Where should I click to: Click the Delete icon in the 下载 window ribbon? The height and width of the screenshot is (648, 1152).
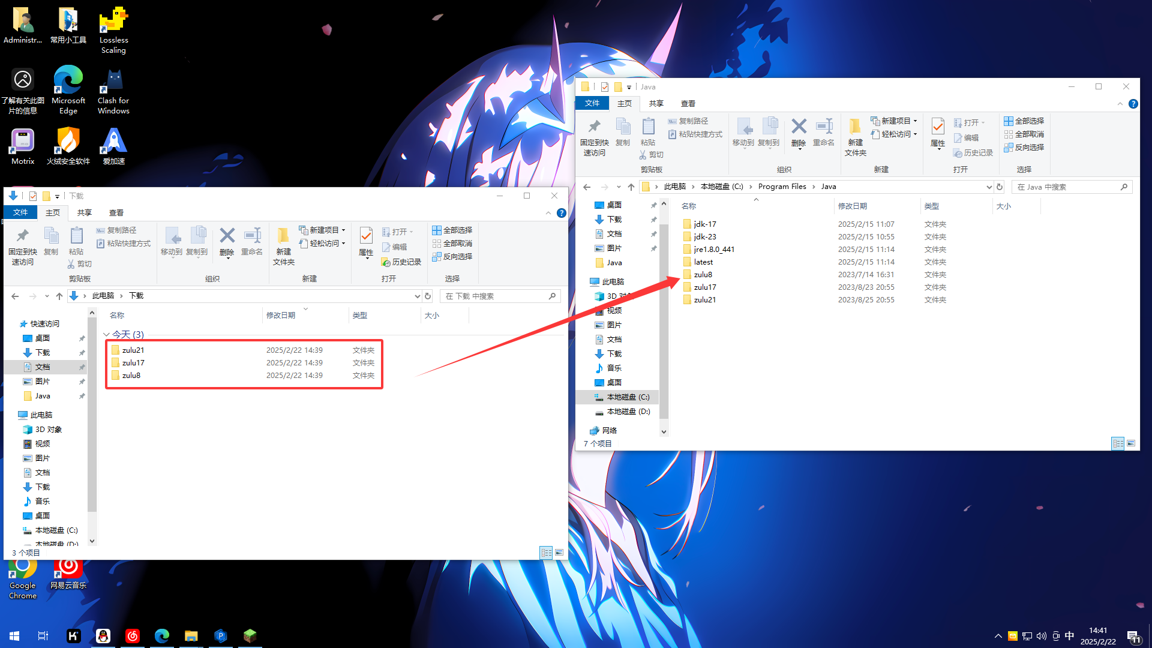point(227,242)
